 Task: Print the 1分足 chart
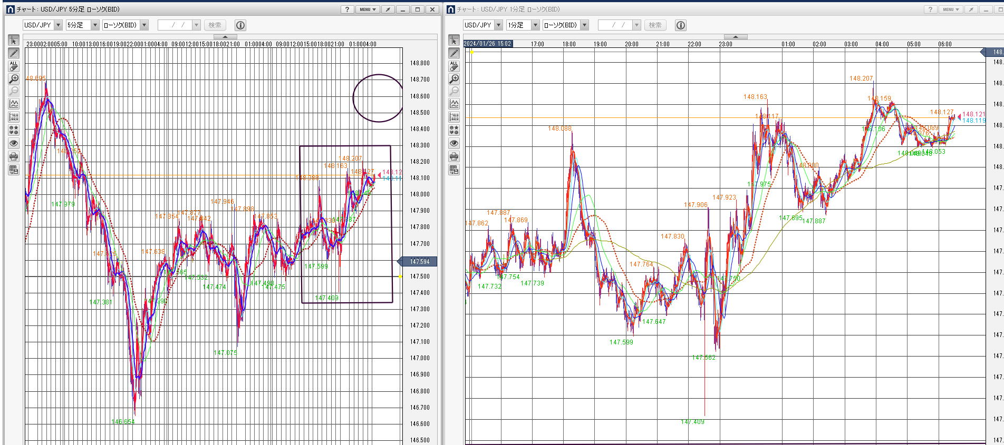pyautogui.click(x=454, y=156)
